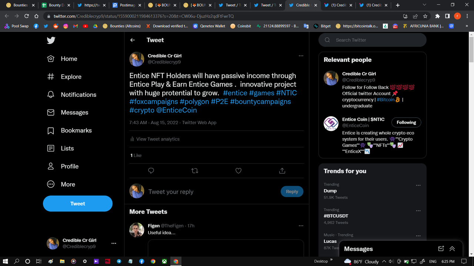Open Chrome three-dot menu

click(467, 16)
